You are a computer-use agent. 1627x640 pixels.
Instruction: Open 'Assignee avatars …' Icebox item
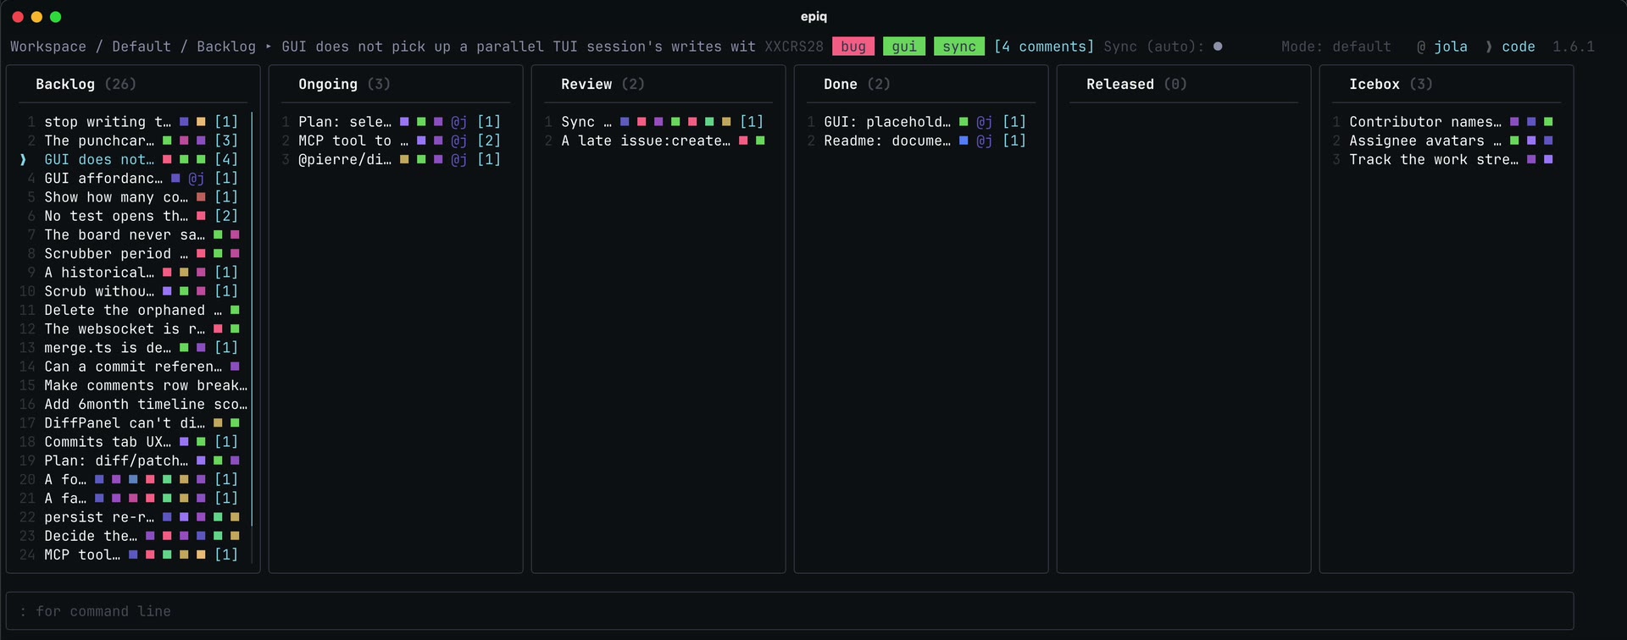1447,141
